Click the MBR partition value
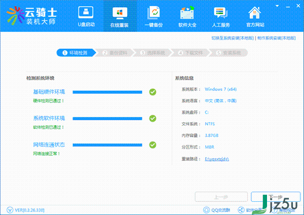This screenshot has height=215, width=304. [210, 147]
